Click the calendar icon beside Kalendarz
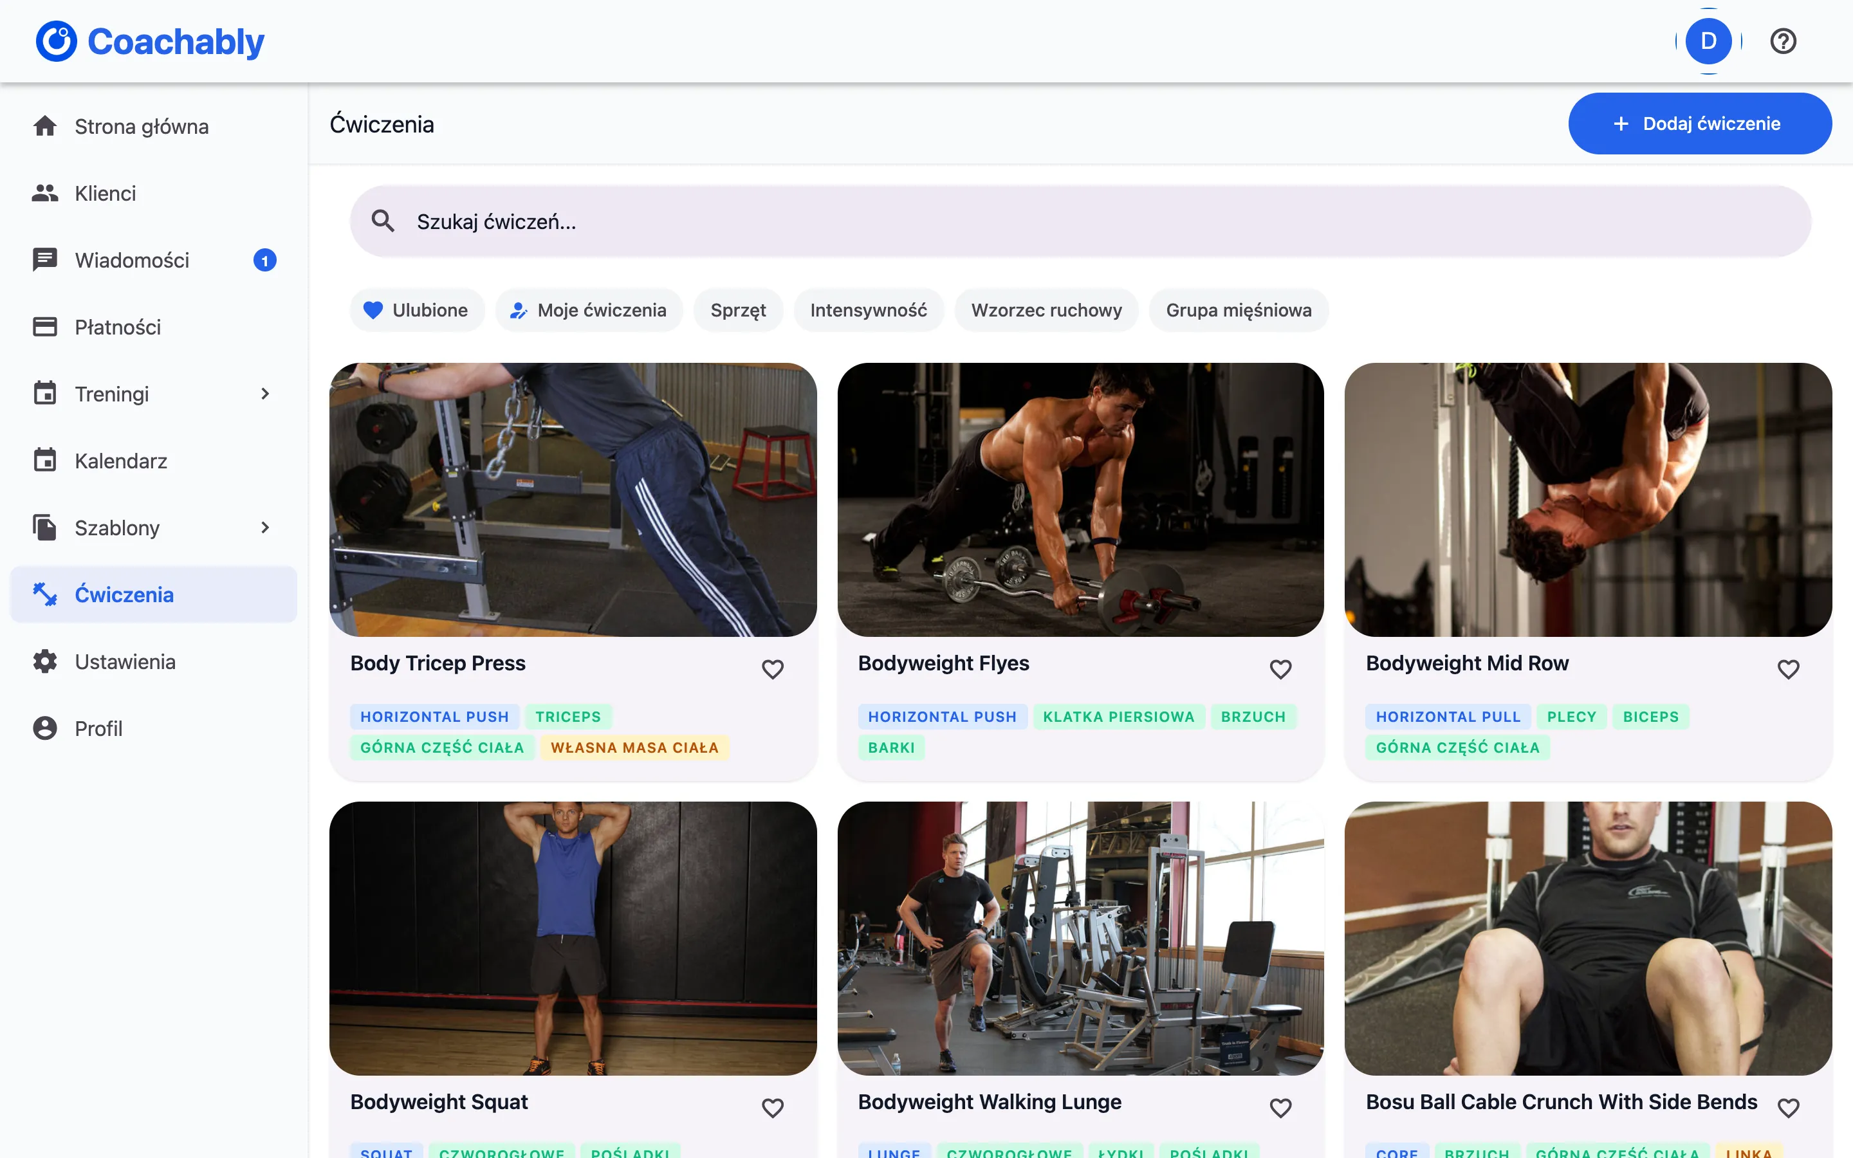This screenshot has height=1158, width=1853. point(45,460)
